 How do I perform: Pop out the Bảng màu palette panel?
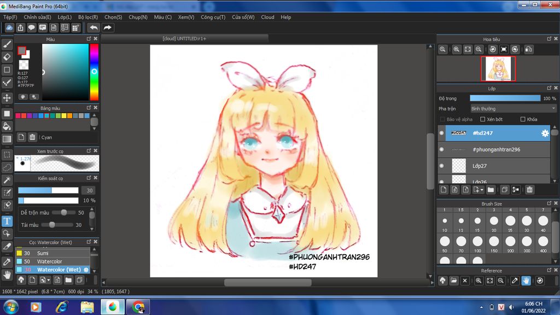point(89,108)
